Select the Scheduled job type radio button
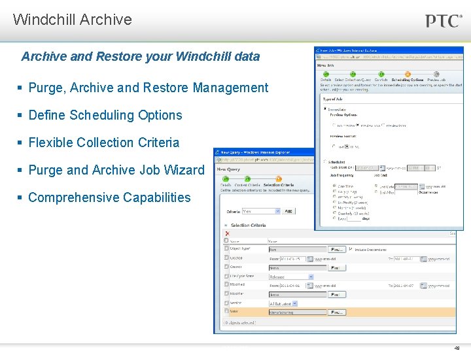 [x=324, y=161]
